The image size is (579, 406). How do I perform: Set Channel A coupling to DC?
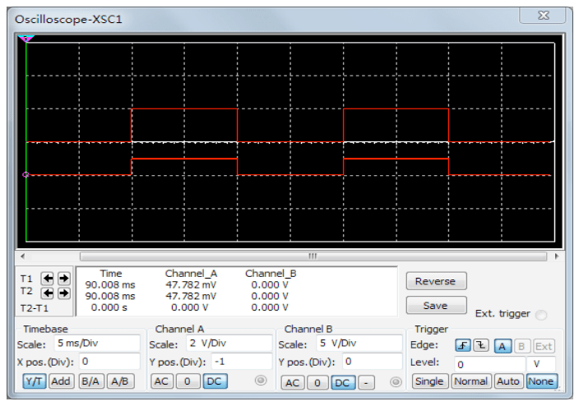click(215, 381)
